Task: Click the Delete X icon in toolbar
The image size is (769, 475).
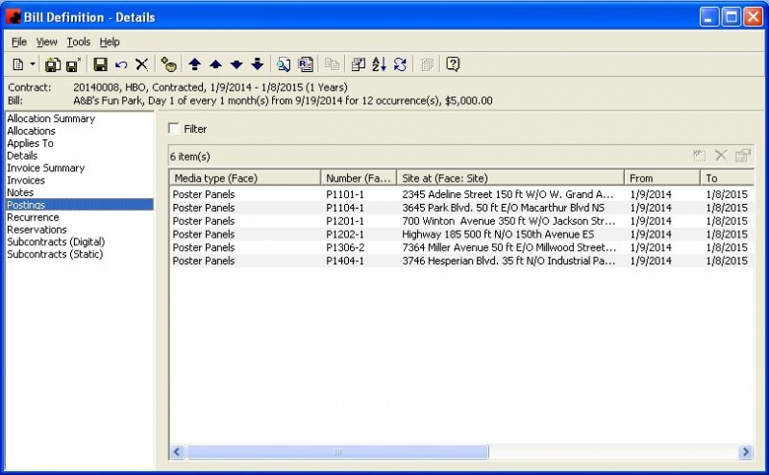Action: coord(141,64)
